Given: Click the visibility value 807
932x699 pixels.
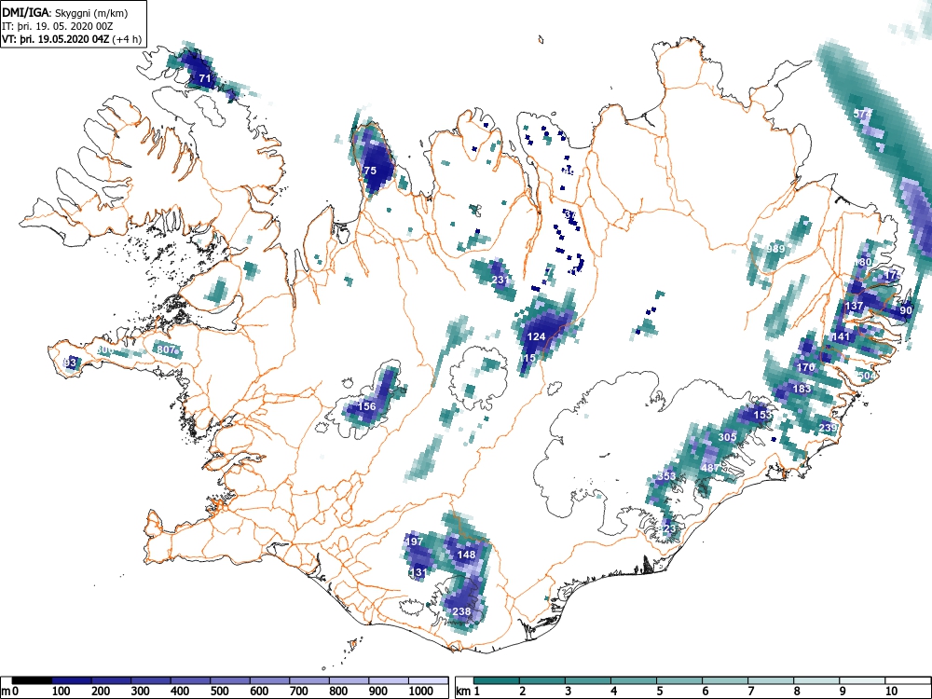Looking at the screenshot, I should pyautogui.click(x=166, y=349).
